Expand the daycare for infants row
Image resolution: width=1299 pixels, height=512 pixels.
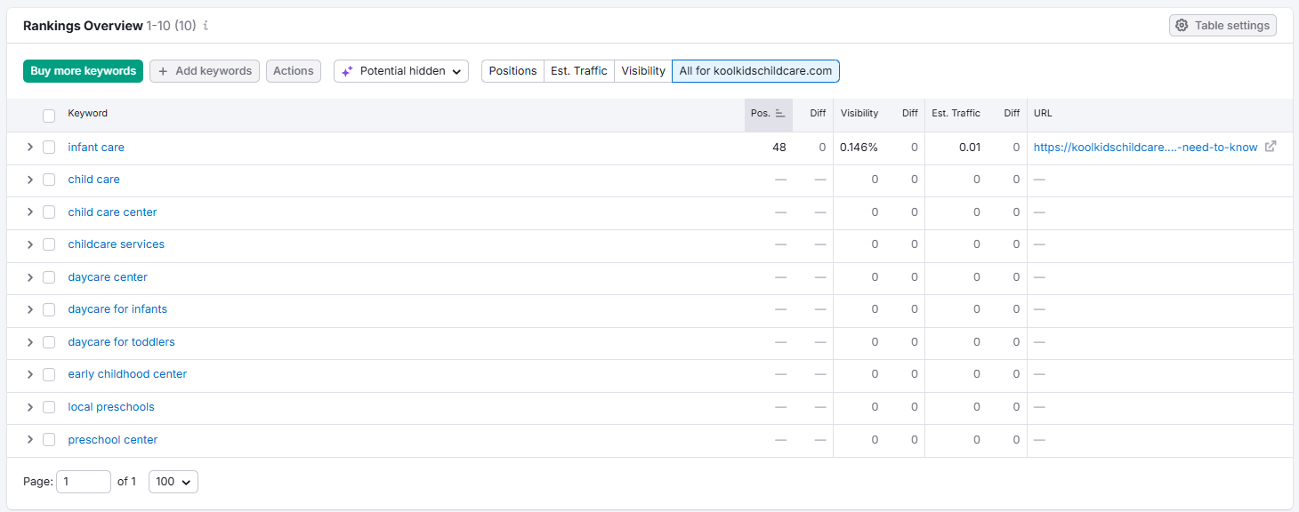click(x=29, y=309)
